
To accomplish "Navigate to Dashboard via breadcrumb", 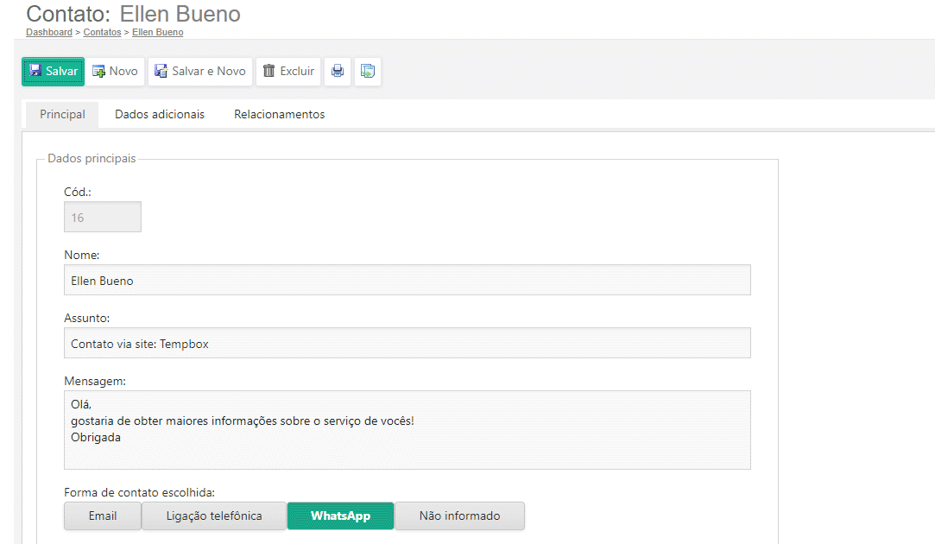I will pyautogui.click(x=48, y=32).
